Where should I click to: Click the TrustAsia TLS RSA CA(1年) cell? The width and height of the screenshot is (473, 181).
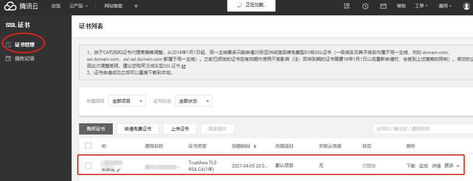(x=203, y=166)
